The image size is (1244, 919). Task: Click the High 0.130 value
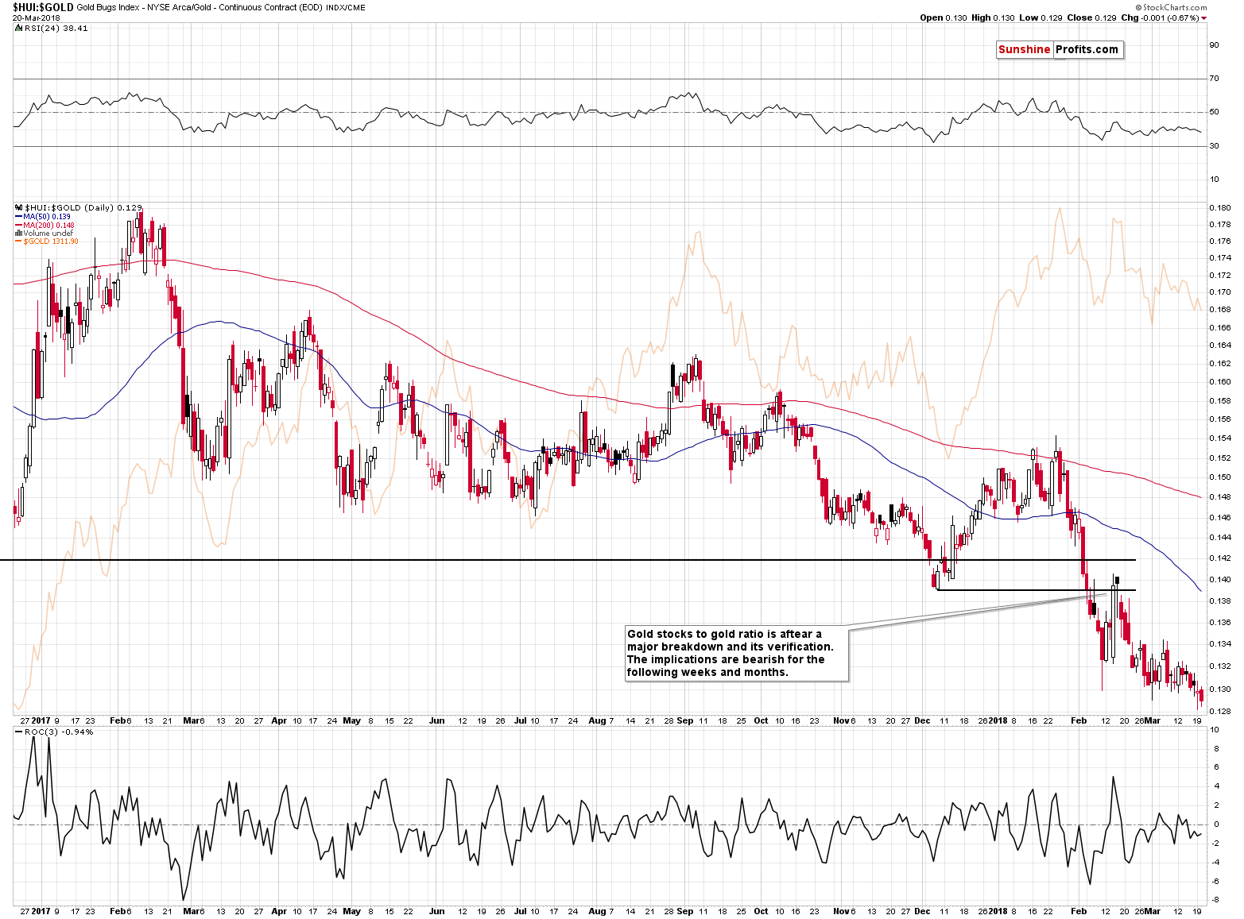coord(992,18)
